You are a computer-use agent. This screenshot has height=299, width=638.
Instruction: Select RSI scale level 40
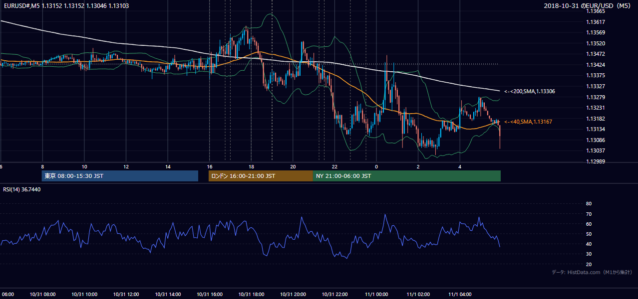coord(589,244)
